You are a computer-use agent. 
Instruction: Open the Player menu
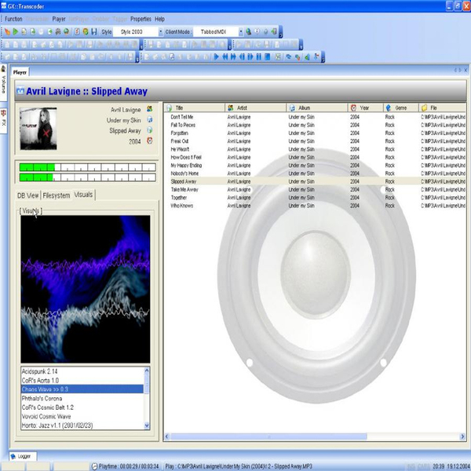[59, 19]
